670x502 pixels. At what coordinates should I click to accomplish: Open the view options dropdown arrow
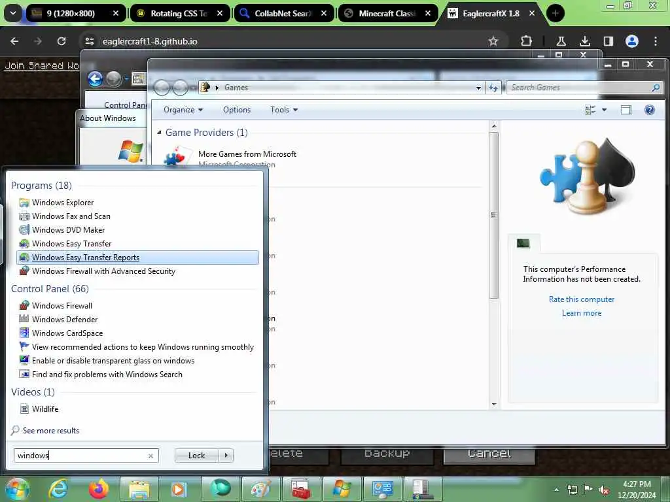(604, 110)
